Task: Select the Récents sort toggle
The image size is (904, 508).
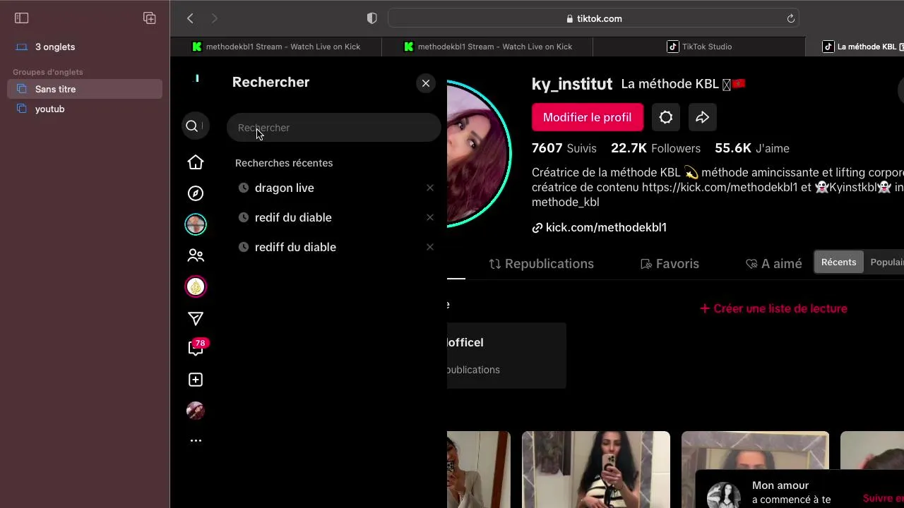Action: point(838,262)
